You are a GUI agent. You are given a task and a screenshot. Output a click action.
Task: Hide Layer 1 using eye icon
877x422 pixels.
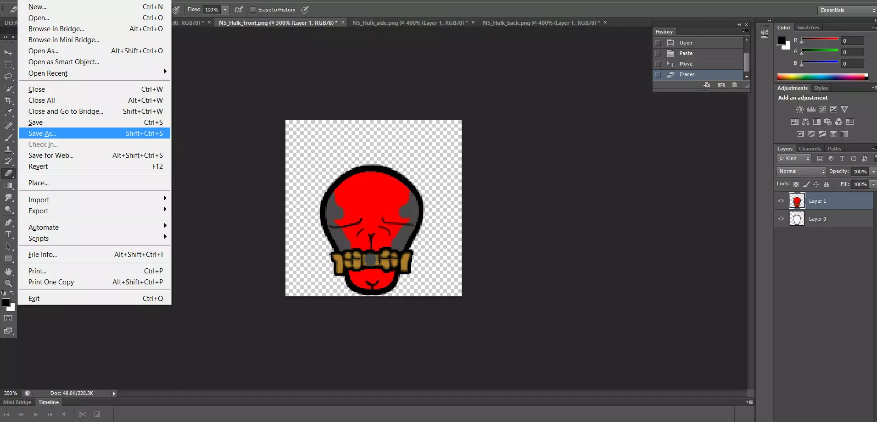[x=781, y=200]
